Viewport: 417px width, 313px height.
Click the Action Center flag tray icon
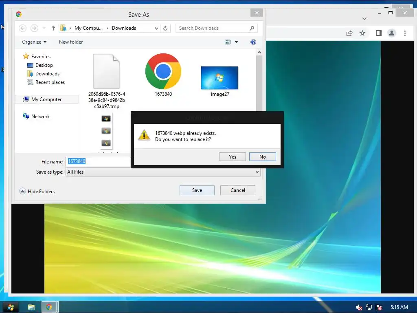point(379,307)
